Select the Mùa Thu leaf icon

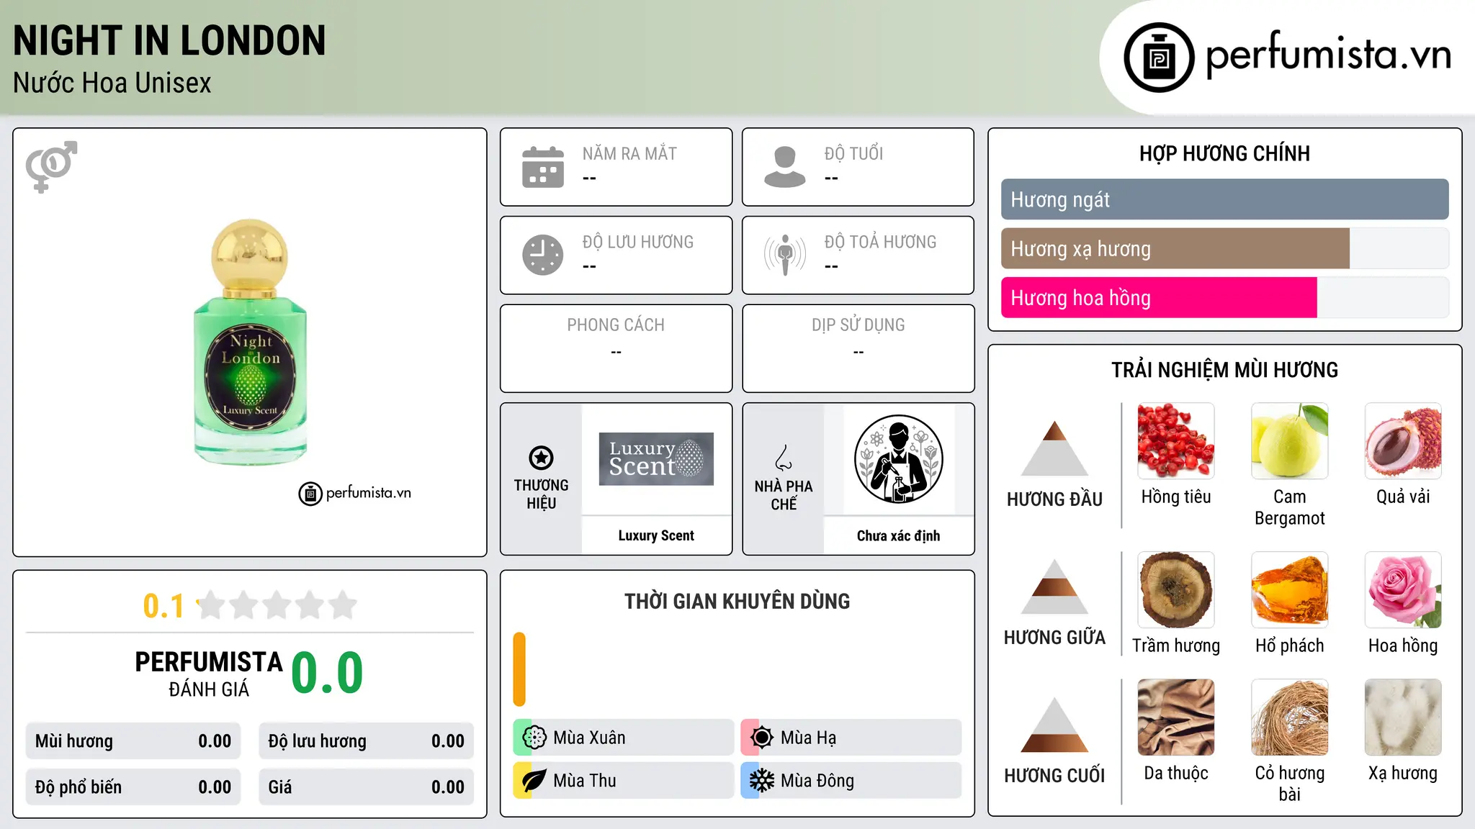[534, 781]
